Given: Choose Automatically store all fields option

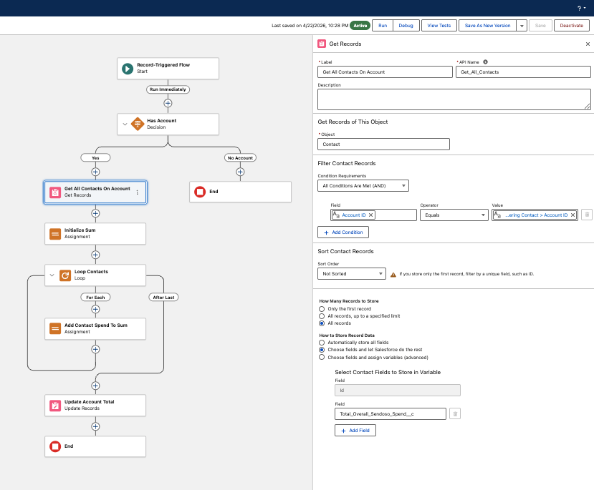Looking at the screenshot, I should click(322, 343).
